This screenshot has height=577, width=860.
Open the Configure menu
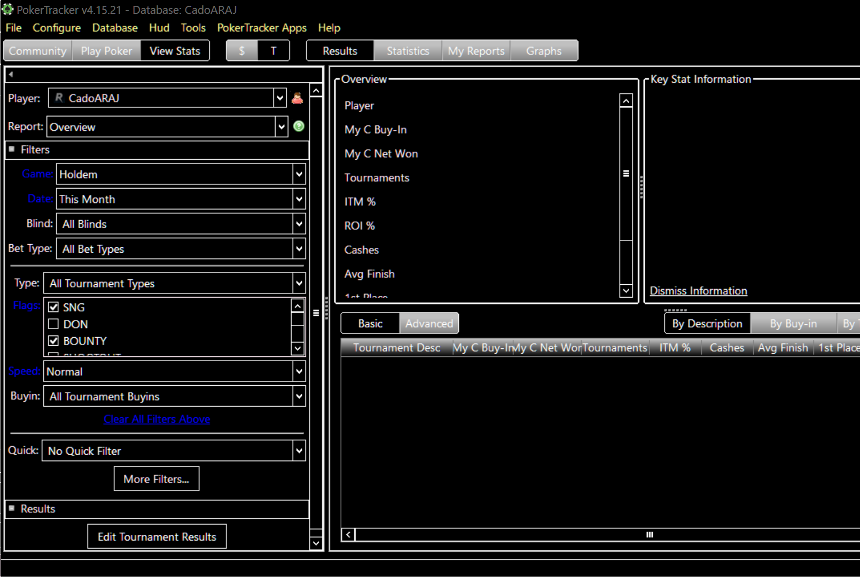[x=57, y=28]
